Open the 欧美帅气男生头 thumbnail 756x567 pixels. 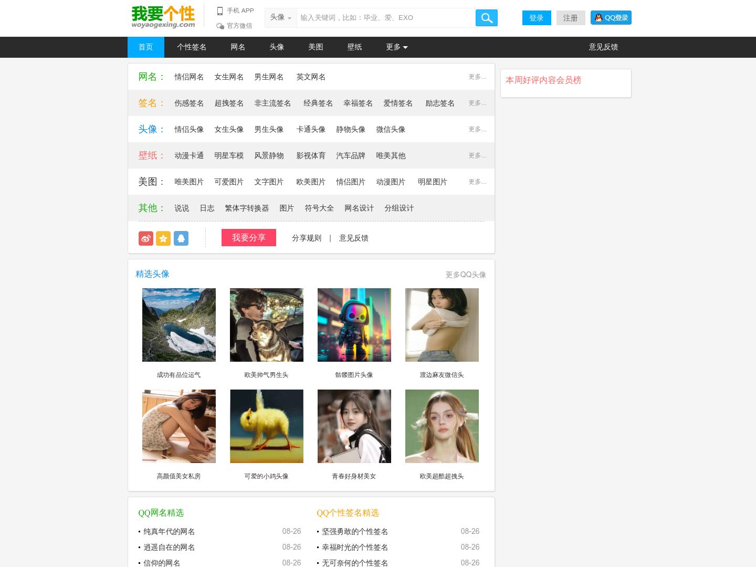pyautogui.click(x=267, y=325)
